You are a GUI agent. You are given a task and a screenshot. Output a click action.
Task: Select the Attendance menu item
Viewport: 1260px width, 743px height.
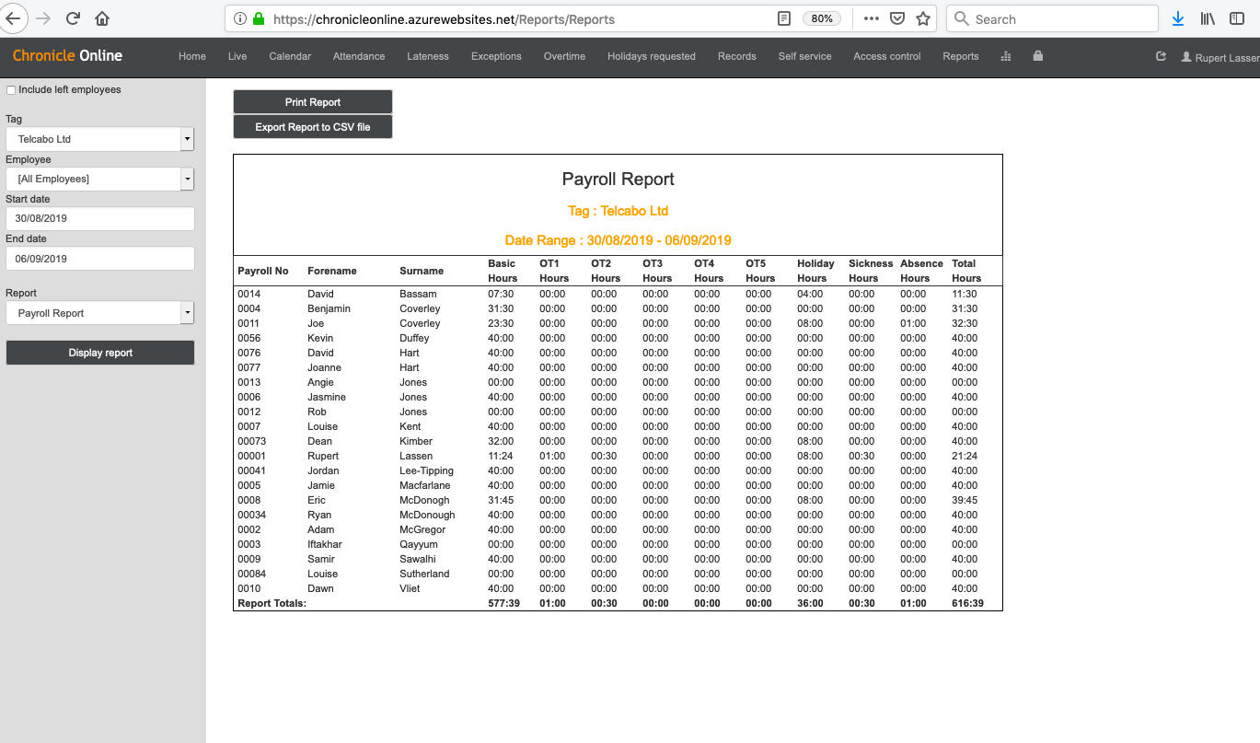click(358, 56)
